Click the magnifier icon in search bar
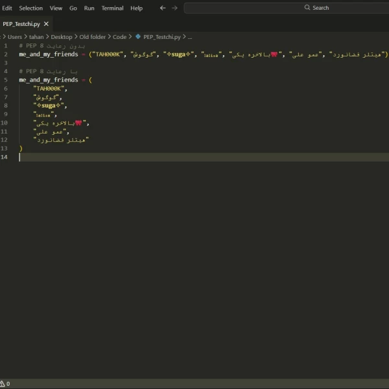The height and width of the screenshot is (389, 389). tap(307, 8)
